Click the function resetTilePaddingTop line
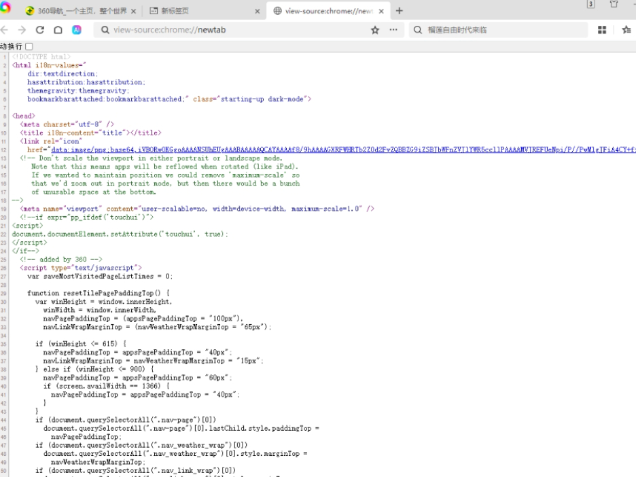Viewport: 636px width, 477px height. pos(99,293)
